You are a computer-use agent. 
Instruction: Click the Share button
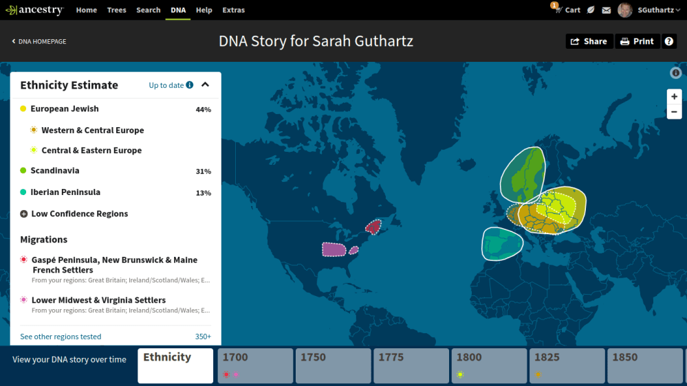(589, 41)
